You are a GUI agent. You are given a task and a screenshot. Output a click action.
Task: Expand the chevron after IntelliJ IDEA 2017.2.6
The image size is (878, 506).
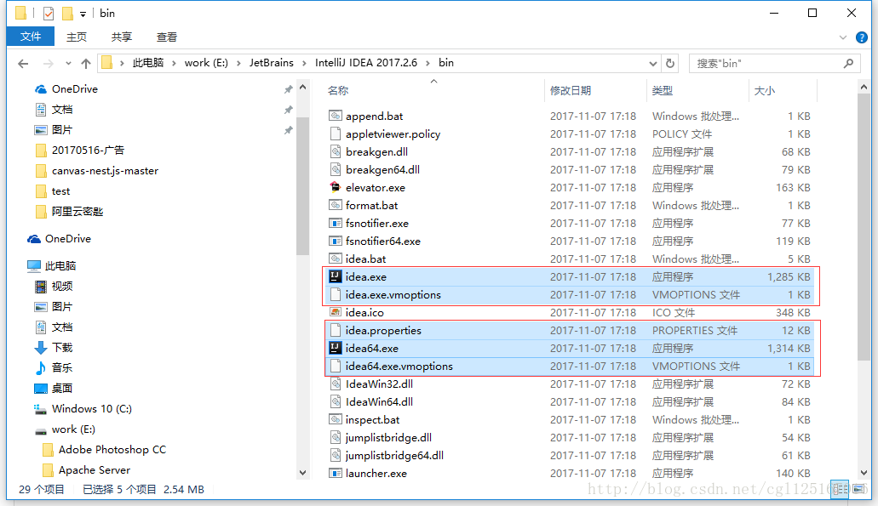(x=428, y=63)
